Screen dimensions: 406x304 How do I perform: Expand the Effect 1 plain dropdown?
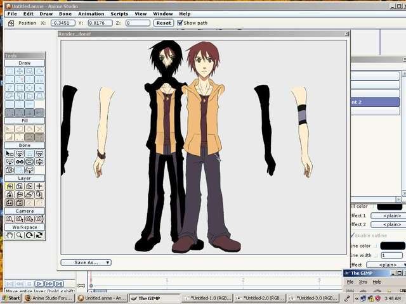[388, 216]
